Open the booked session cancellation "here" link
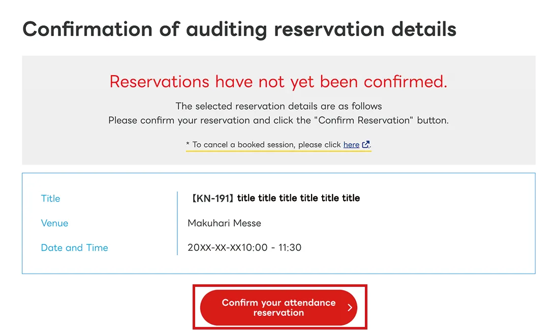The height and width of the screenshot is (330, 559). pos(351,145)
